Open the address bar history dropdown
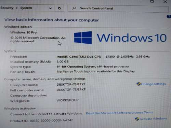The width and height of the screenshot is (171, 128). tap(50, 8)
